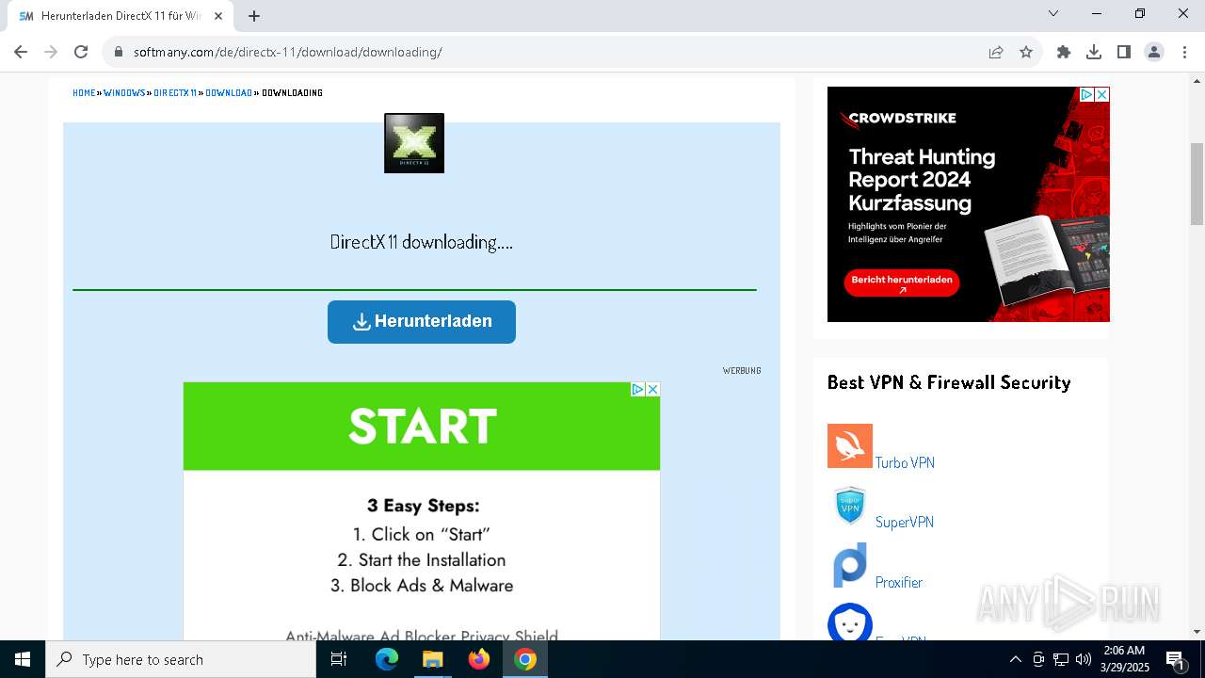
Task: Open the Turbo VPN link
Action: (905, 462)
